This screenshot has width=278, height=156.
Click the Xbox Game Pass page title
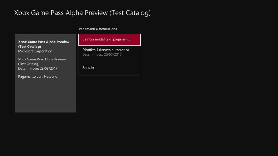pos(82,13)
